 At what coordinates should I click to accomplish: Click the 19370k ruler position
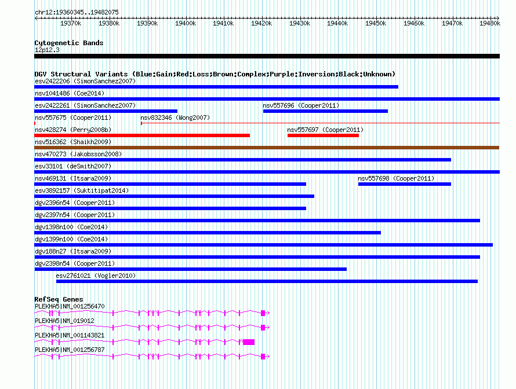70,23
